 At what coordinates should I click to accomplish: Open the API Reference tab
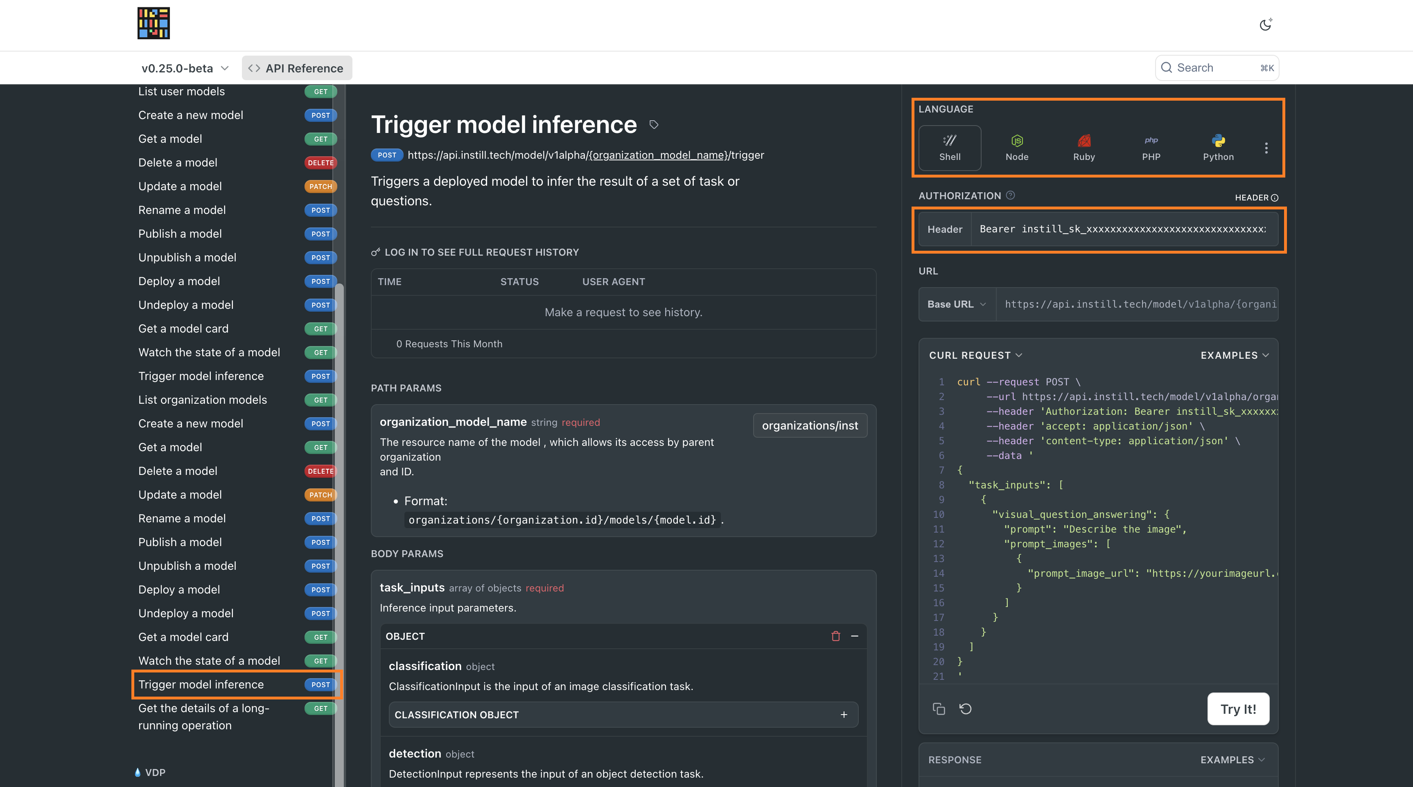point(297,68)
